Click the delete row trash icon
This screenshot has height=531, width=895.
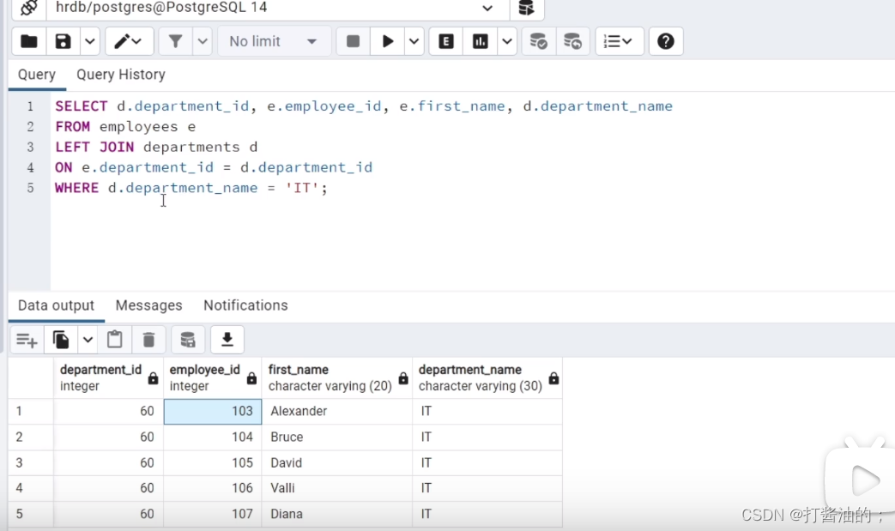point(148,341)
